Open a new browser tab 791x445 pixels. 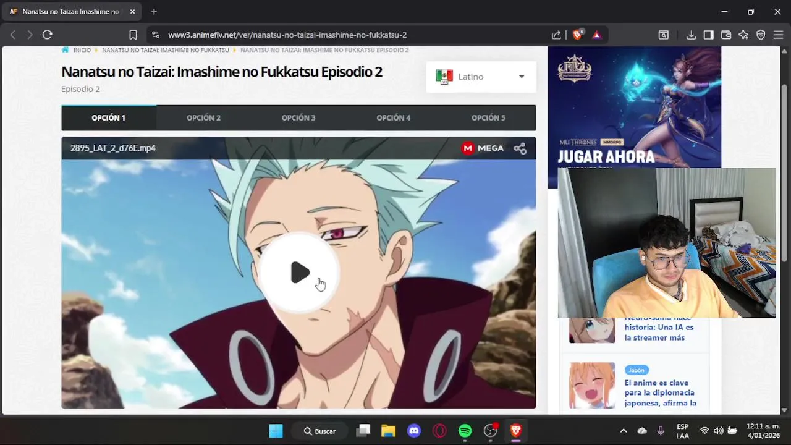[154, 11]
